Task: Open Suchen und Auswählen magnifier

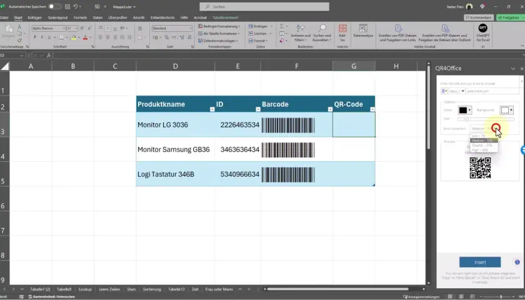Action: point(322,34)
